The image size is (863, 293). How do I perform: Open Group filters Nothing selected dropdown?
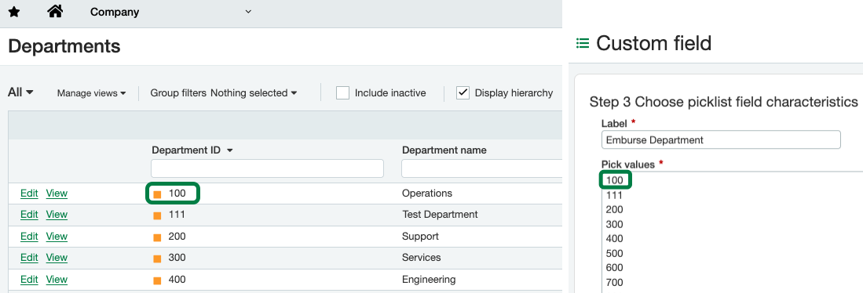coord(224,93)
